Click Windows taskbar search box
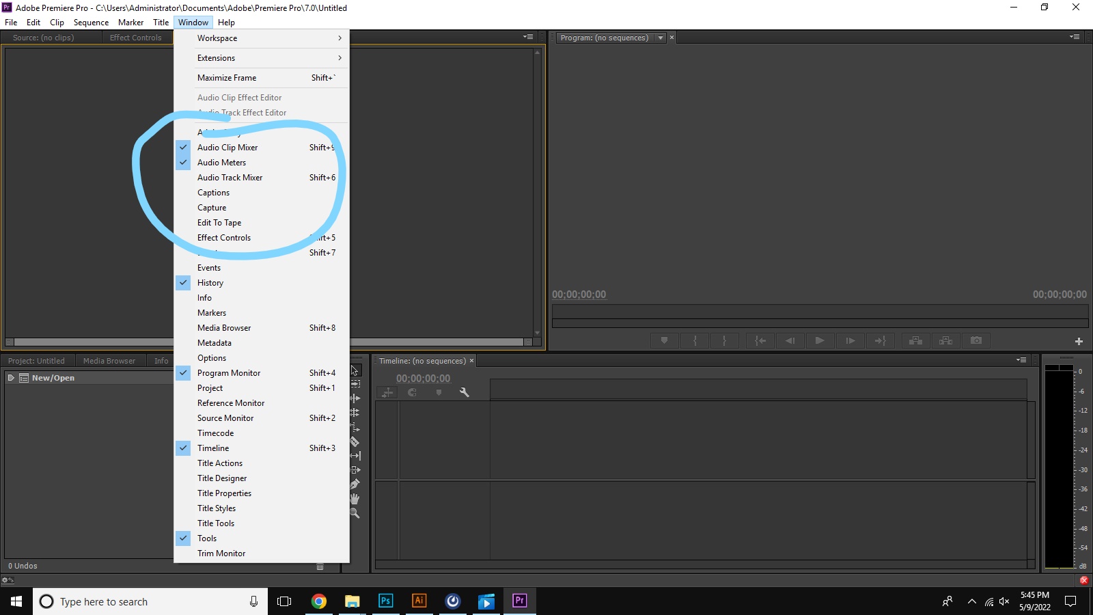The height and width of the screenshot is (615, 1093). pyautogui.click(x=150, y=601)
